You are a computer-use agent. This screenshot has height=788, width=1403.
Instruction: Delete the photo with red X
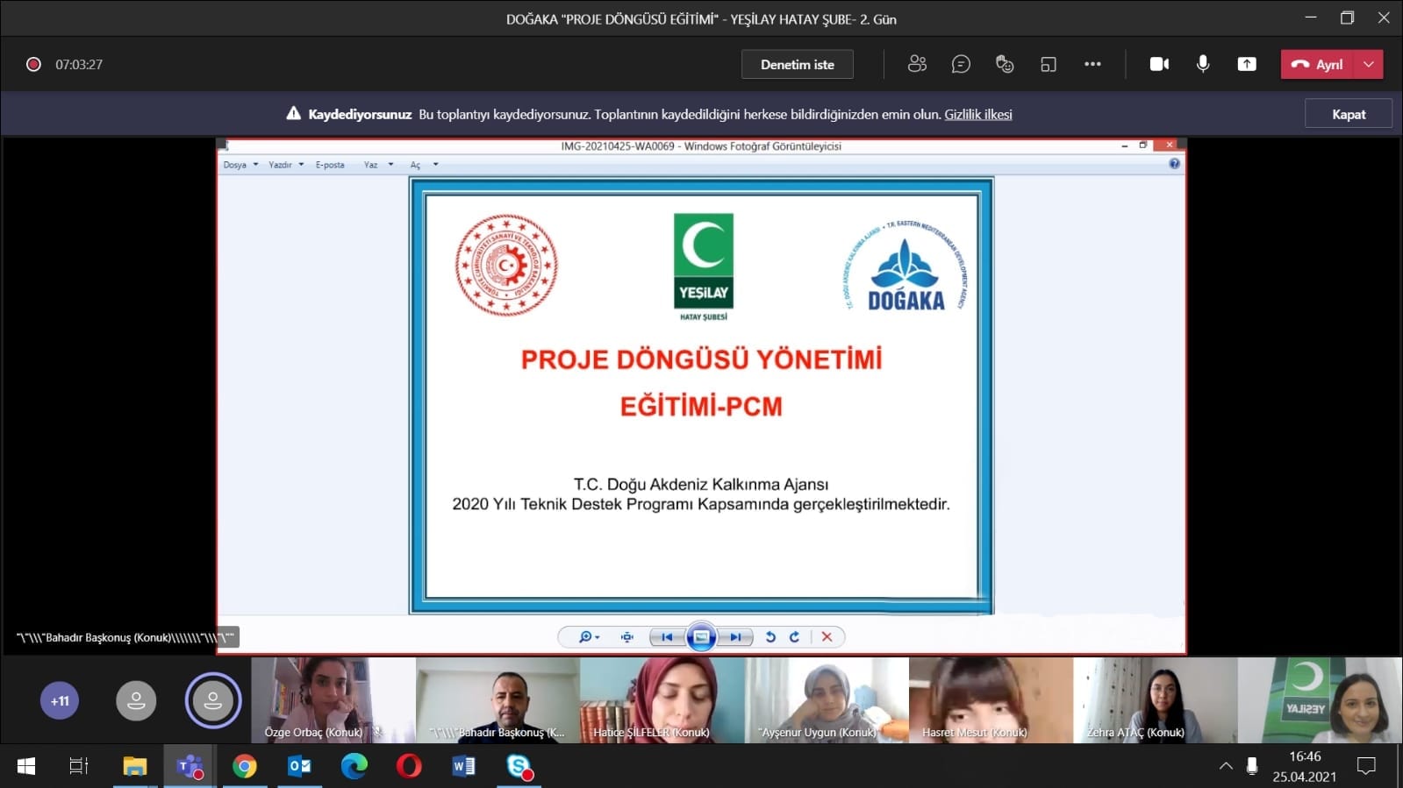click(x=827, y=637)
